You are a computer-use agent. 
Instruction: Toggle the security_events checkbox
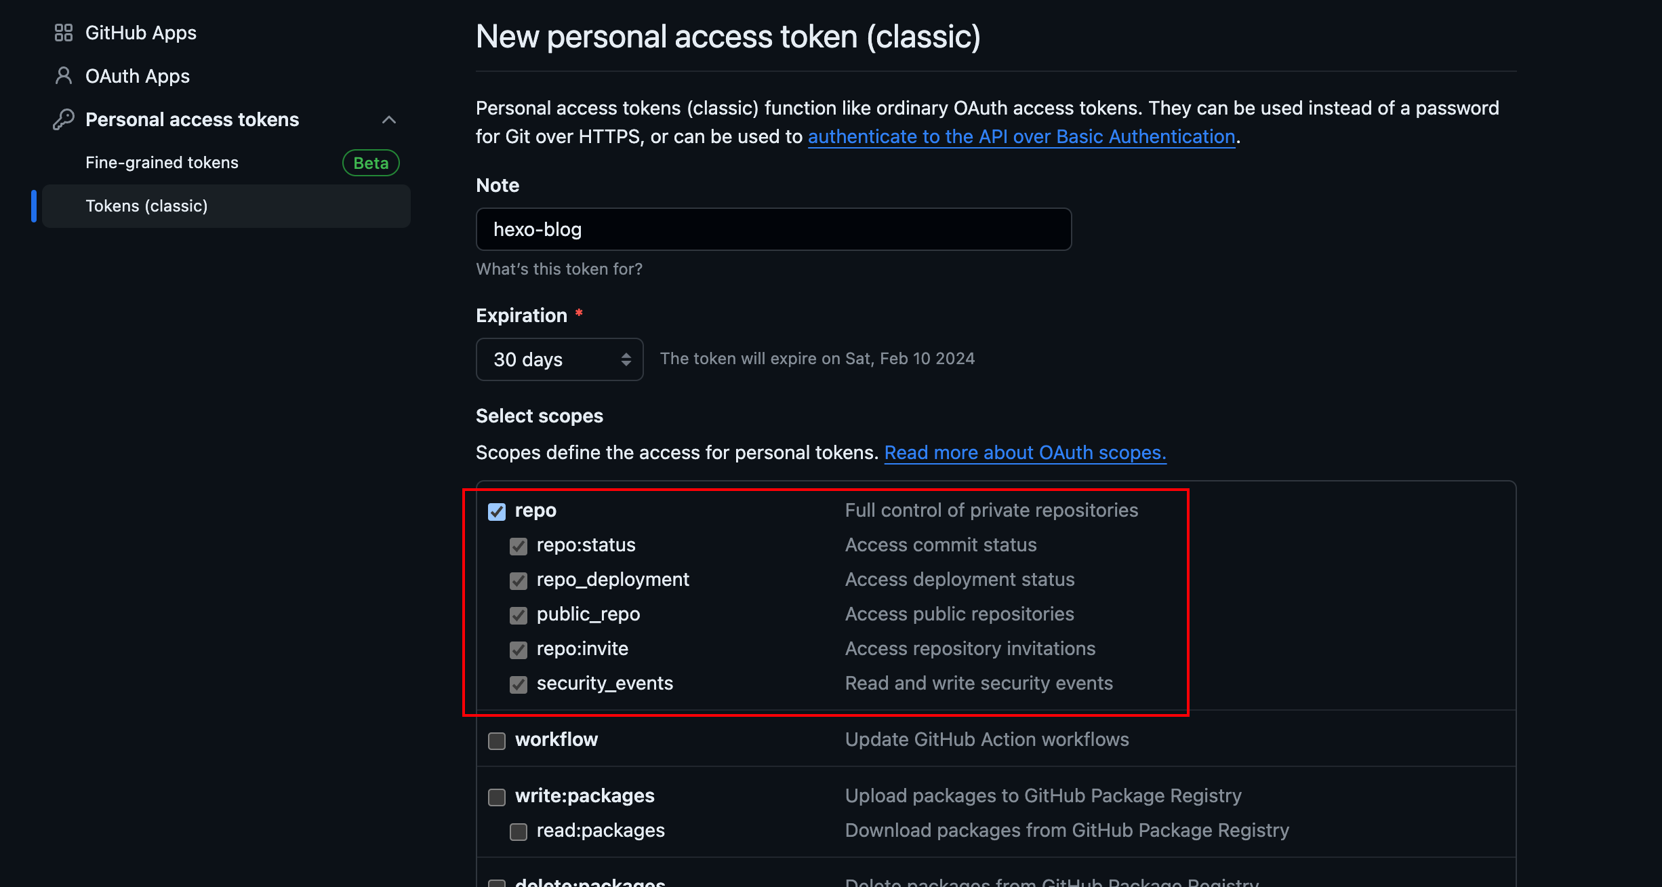pos(519,685)
